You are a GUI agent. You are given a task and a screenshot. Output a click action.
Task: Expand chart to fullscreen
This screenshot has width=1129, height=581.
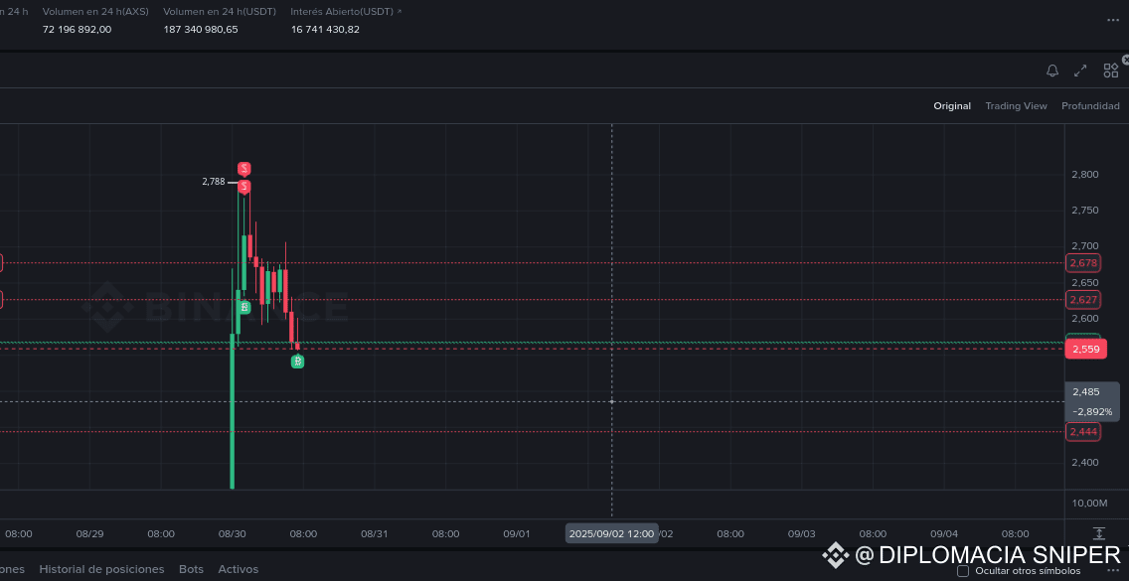(x=1080, y=71)
